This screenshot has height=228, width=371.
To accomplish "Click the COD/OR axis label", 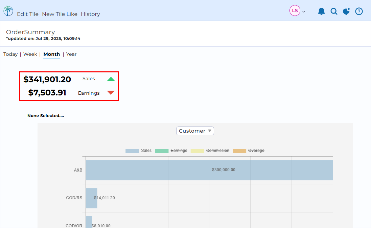I will [74, 226].
